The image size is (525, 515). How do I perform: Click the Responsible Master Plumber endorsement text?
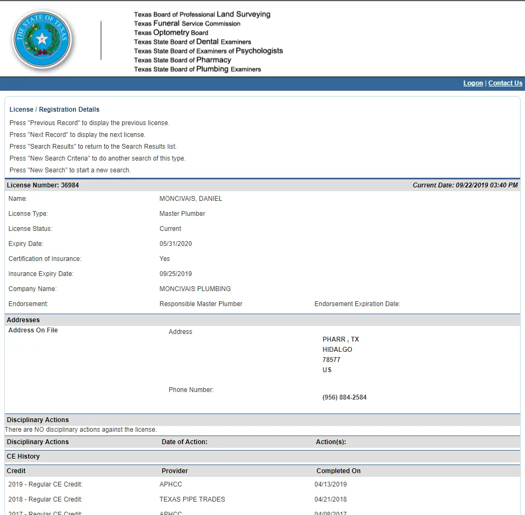pyautogui.click(x=201, y=304)
